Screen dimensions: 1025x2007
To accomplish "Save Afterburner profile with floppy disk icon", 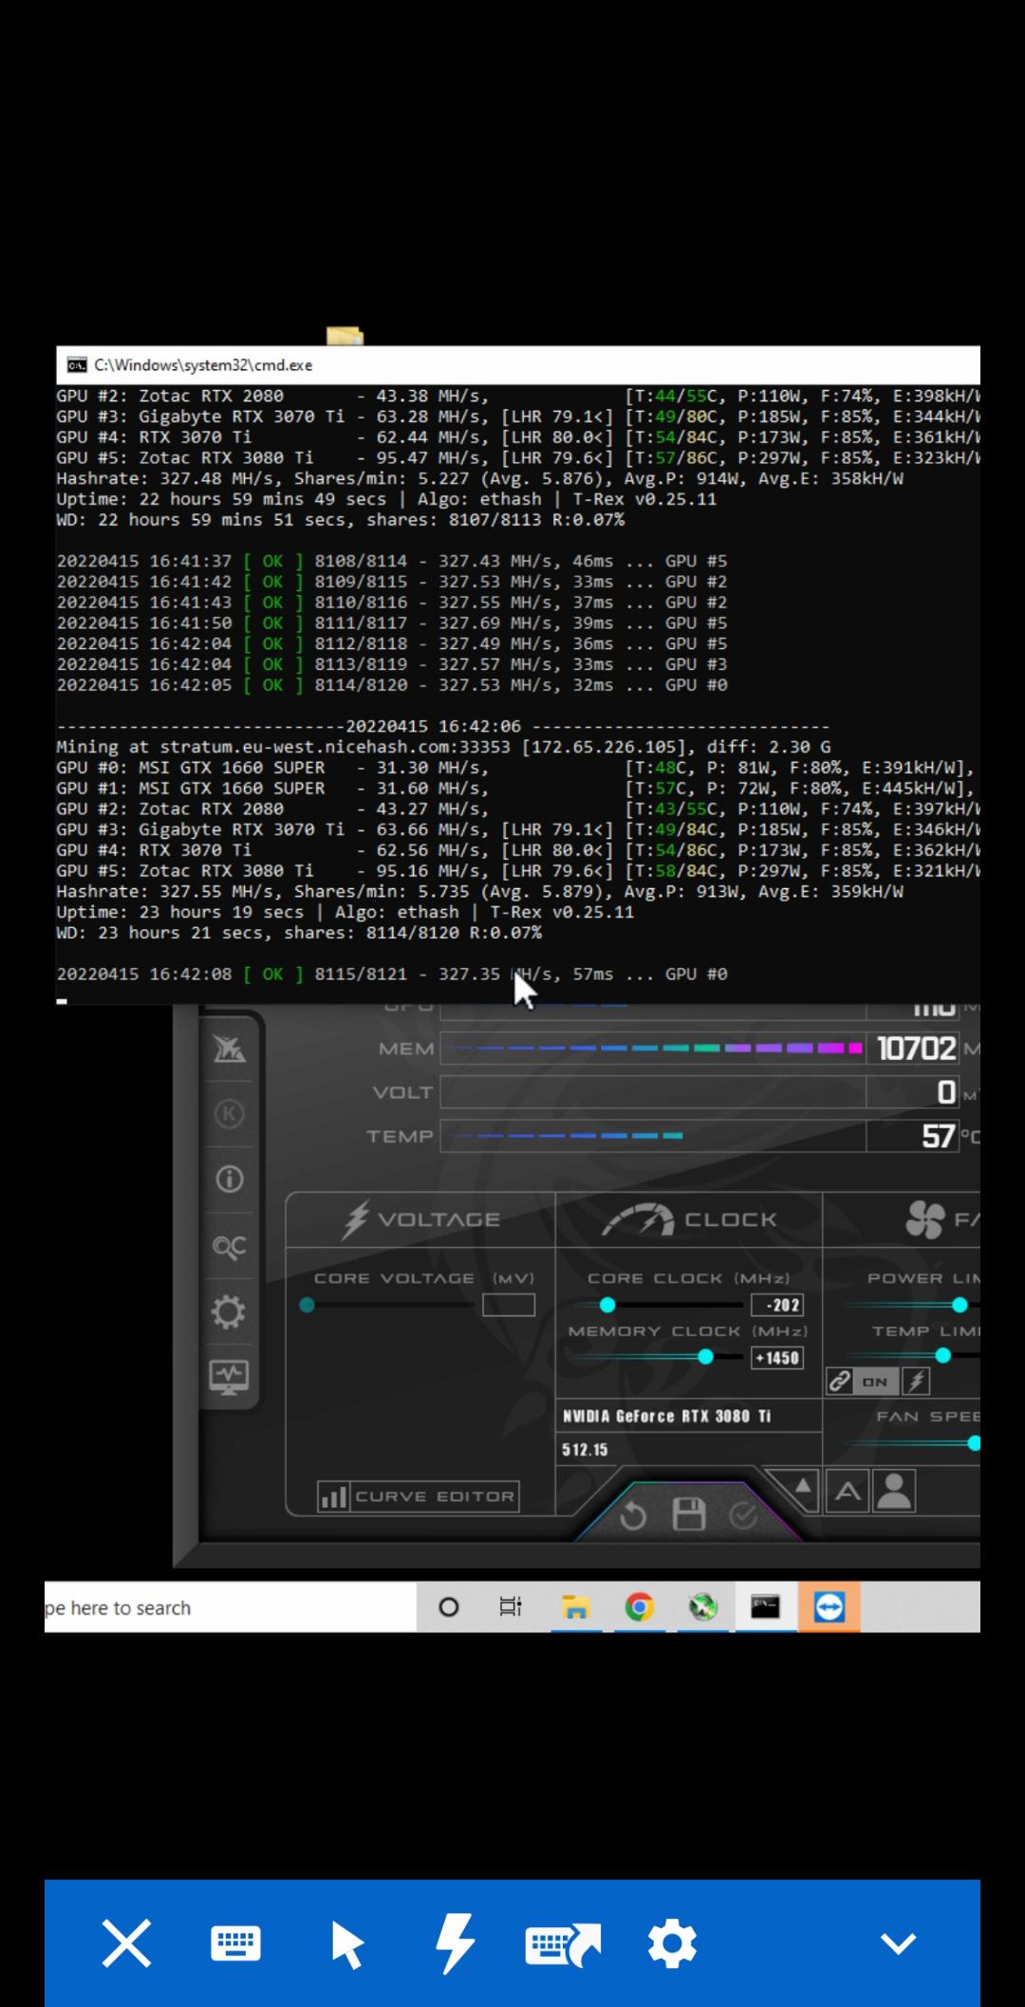I will [x=689, y=1515].
